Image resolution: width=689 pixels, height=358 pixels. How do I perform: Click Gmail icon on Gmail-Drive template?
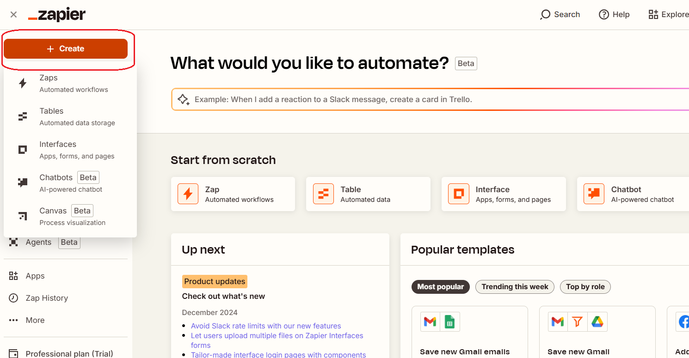pyautogui.click(x=558, y=322)
